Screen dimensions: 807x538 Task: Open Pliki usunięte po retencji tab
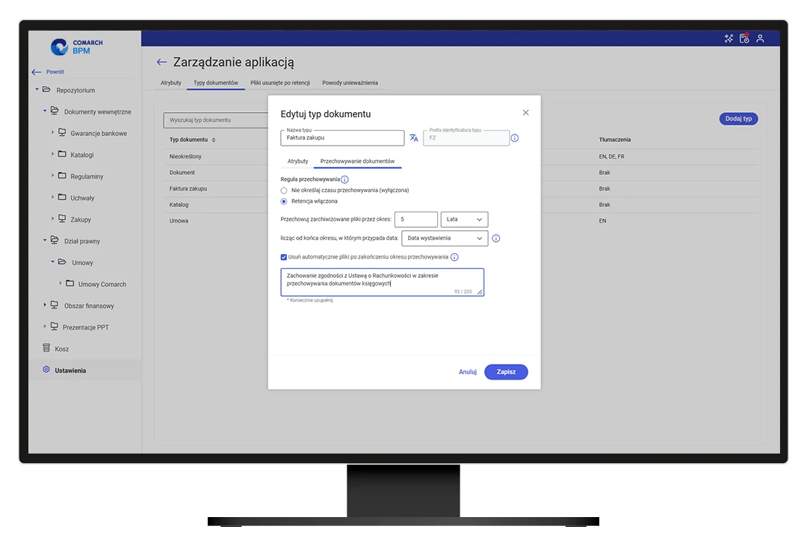coord(280,83)
